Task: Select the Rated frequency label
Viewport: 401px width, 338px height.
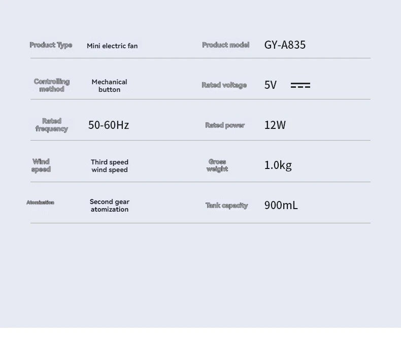Action: 52,125
